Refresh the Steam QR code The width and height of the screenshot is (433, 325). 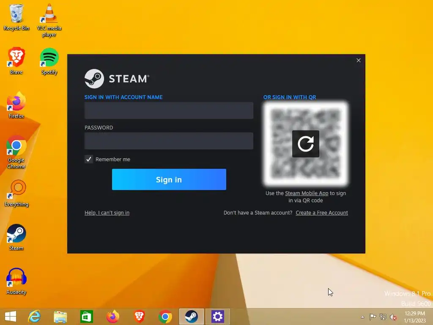point(305,144)
